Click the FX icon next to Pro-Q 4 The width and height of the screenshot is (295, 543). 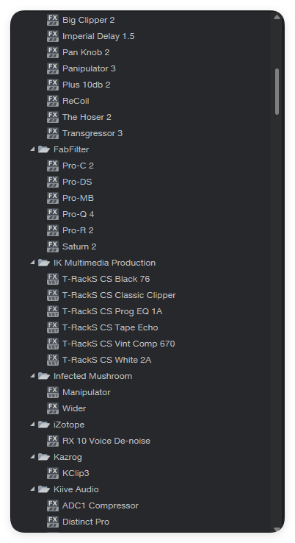(53, 214)
